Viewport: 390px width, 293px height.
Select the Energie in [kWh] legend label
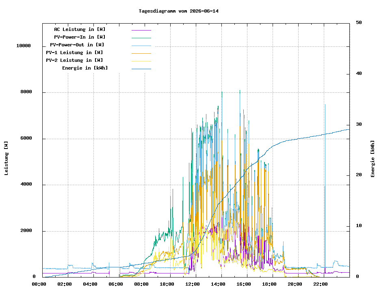pos(85,68)
